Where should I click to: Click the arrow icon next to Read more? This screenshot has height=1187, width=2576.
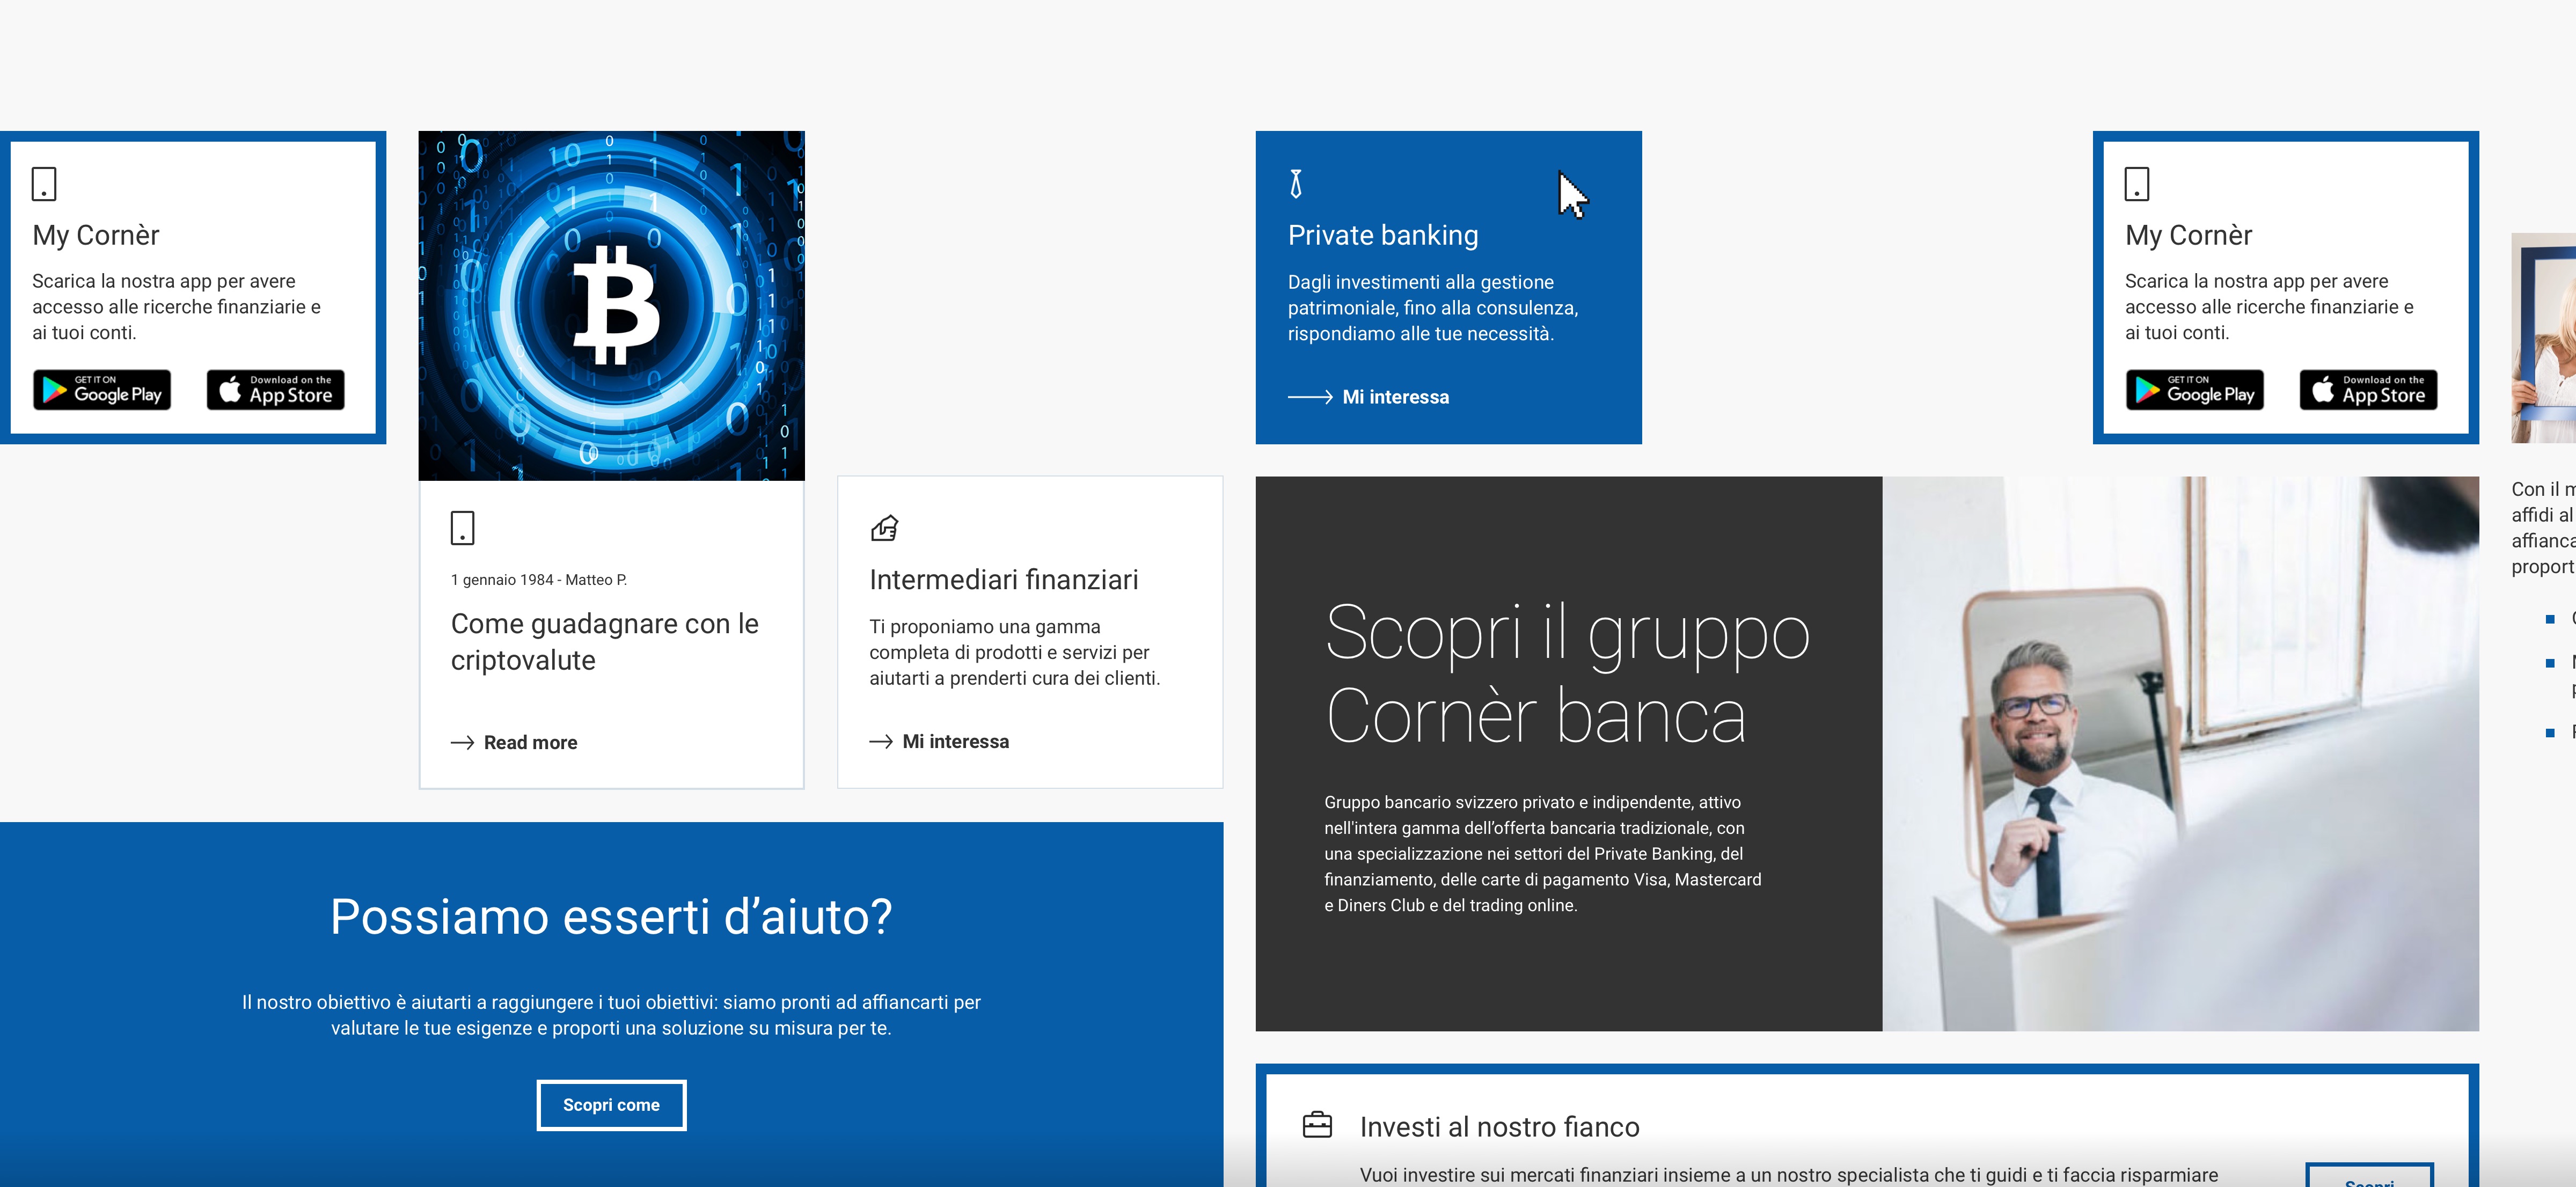tap(462, 742)
